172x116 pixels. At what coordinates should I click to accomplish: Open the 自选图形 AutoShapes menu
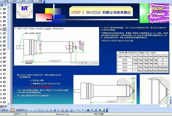coord(22,110)
